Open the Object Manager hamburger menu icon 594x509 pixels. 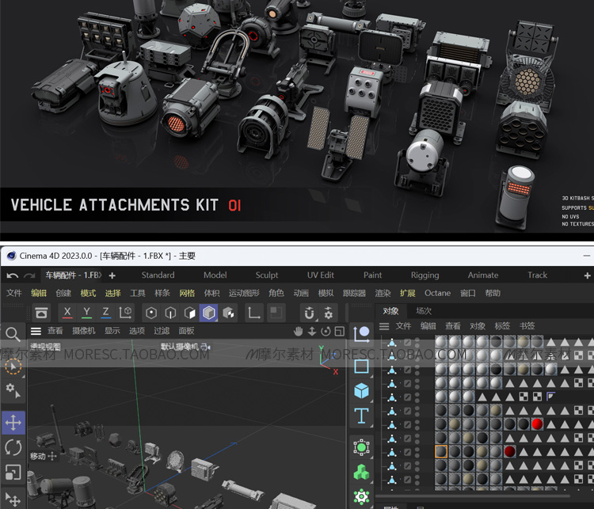384,326
